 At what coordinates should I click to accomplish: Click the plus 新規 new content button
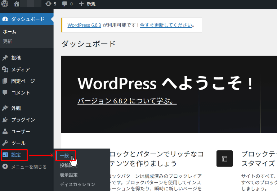(x=87, y=4)
